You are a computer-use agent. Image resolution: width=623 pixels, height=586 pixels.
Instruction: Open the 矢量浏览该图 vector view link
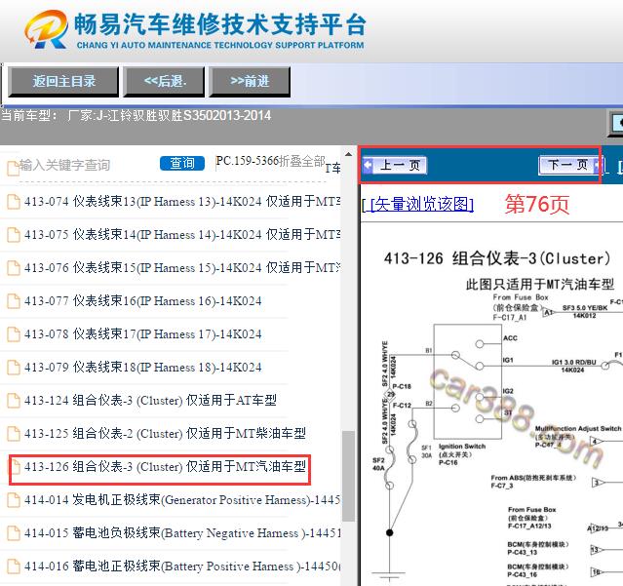(x=421, y=204)
